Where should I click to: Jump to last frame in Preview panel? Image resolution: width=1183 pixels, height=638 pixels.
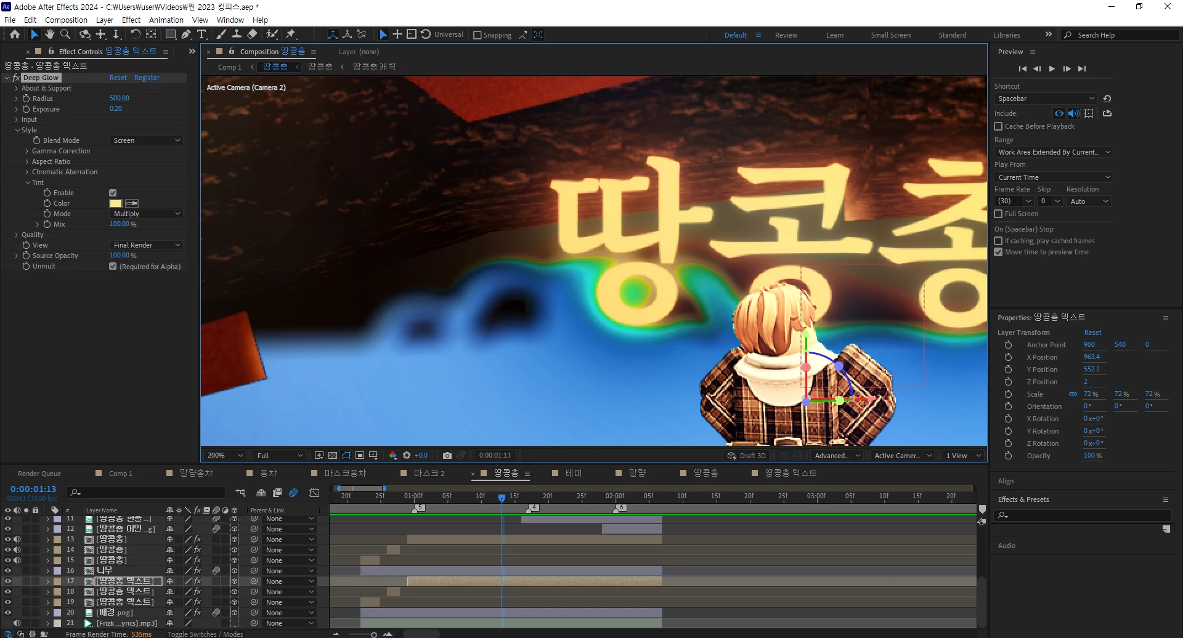(x=1082, y=69)
